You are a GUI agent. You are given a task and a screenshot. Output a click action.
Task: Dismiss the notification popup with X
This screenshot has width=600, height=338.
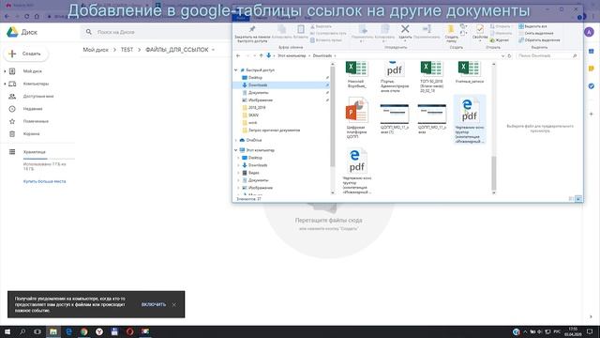(174, 304)
